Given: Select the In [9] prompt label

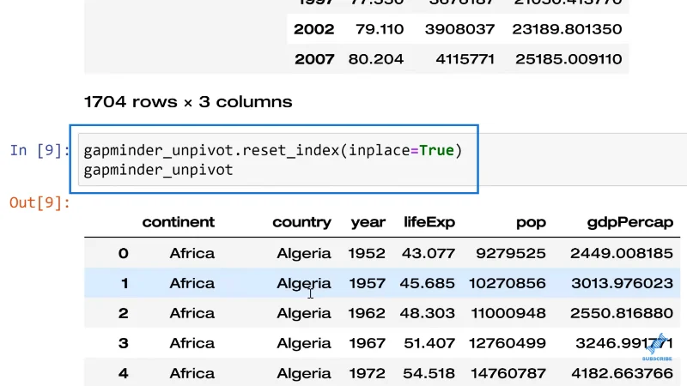Looking at the screenshot, I should (40, 150).
